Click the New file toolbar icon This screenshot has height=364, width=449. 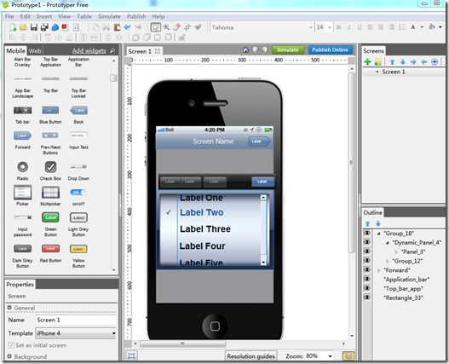click(13, 27)
